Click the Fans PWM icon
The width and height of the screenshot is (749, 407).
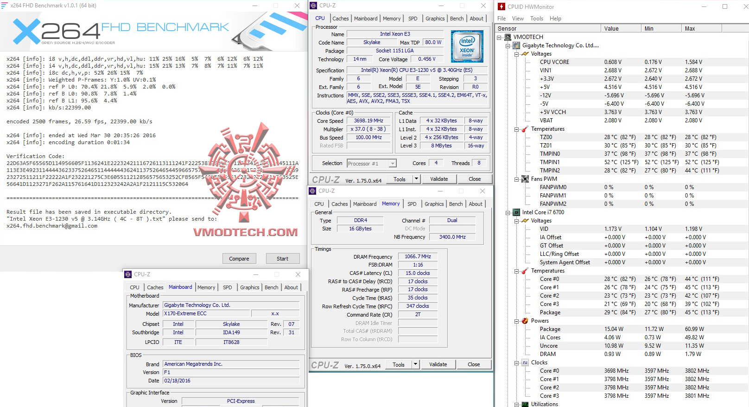coord(525,179)
